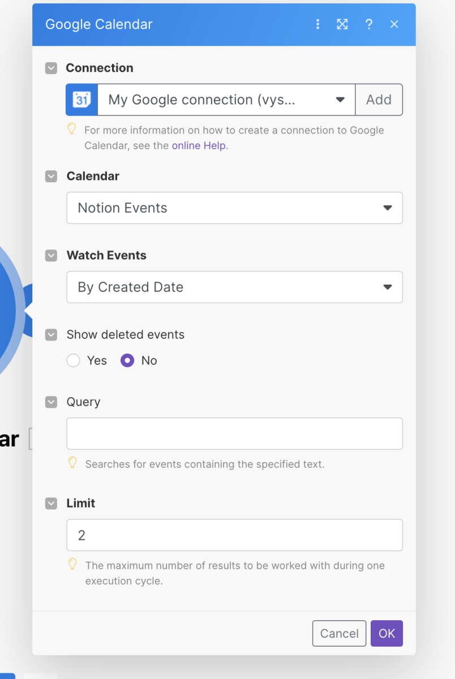Screen dimensions: 455x679
Task: Click the Google Calendar 31 connection icon
Action: tap(82, 100)
